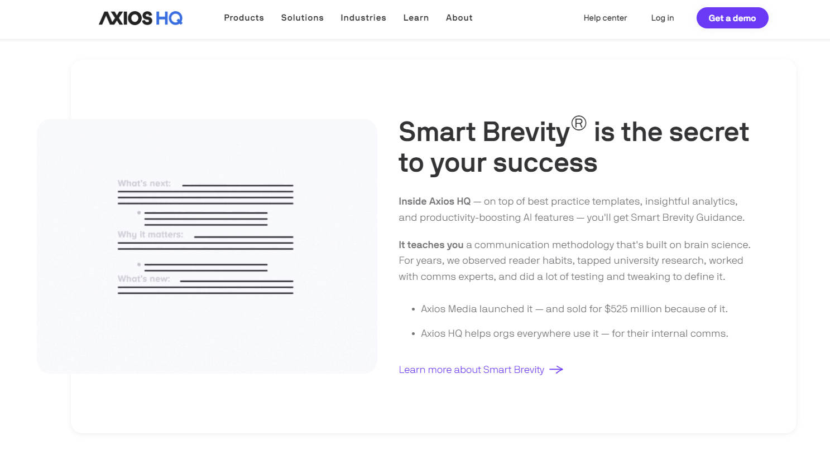The width and height of the screenshot is (830, 475).
Task: Click the Axios Media $525 million bullet
Action: click(574, 309)
